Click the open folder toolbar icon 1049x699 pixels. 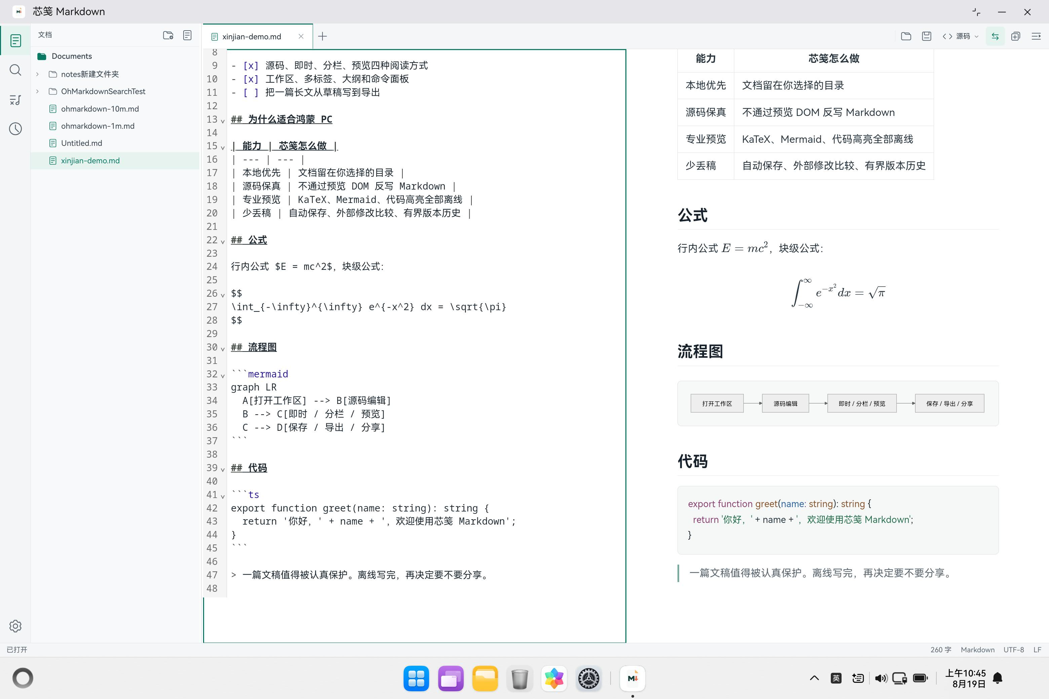click(x=906, y=36)
